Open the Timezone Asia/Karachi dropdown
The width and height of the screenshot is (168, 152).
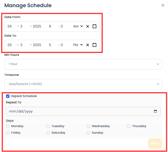(83, 84)
